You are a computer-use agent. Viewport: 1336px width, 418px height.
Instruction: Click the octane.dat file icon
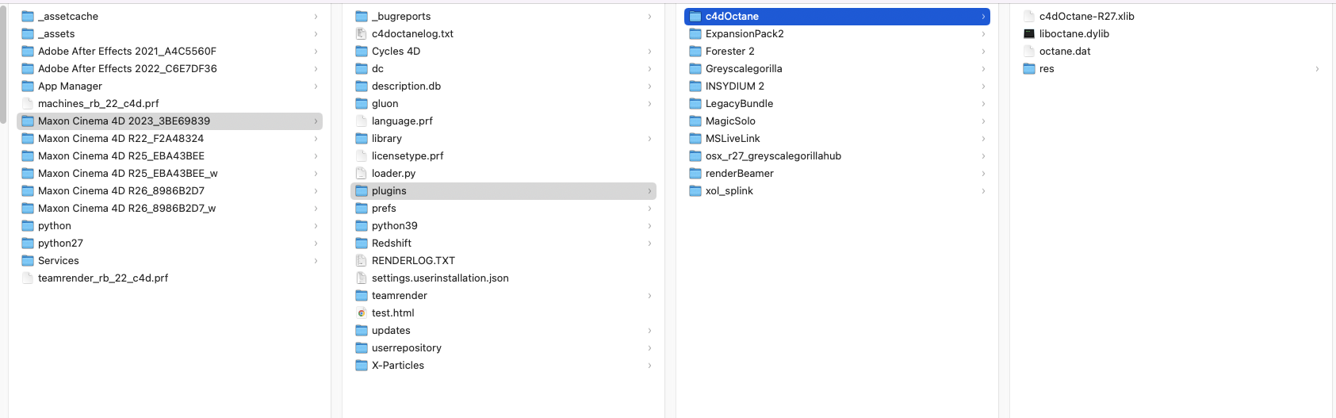pyautogui.click(x=1029, y=51)
